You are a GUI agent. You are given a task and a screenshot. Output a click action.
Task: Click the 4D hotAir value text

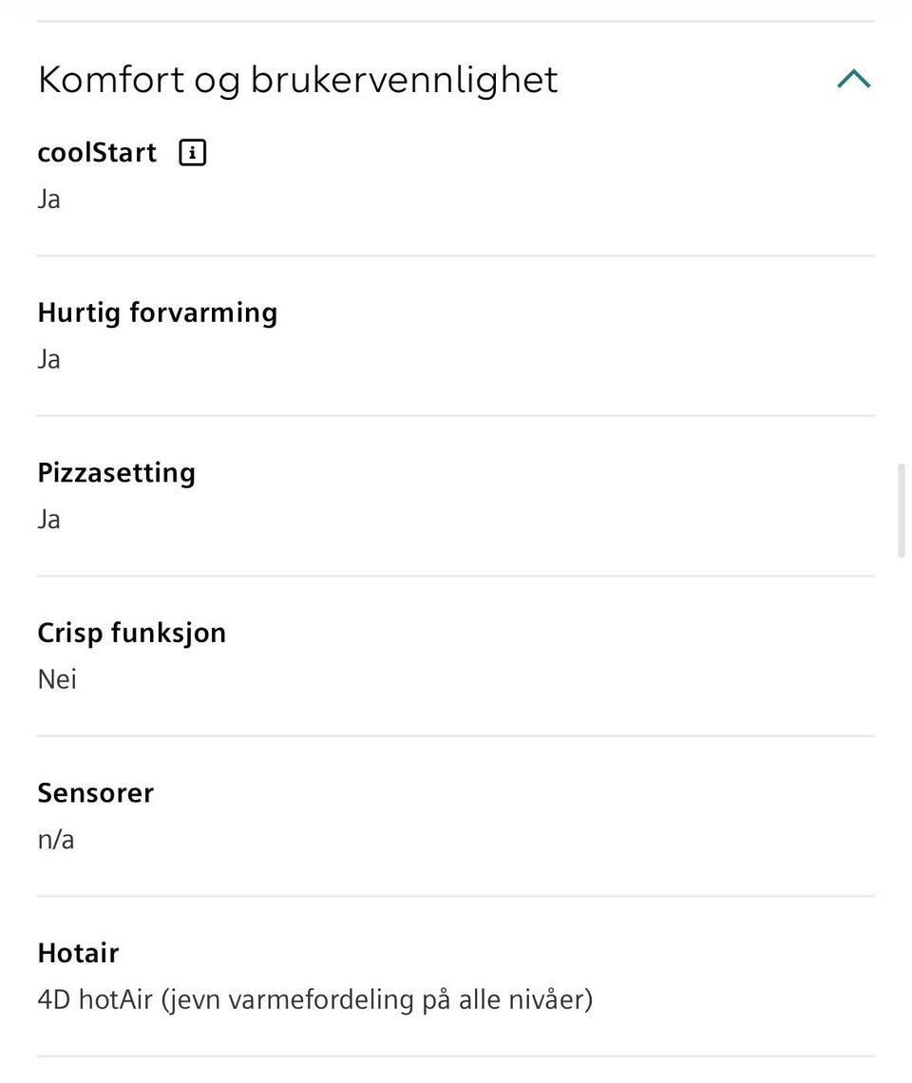point(95,1000)
